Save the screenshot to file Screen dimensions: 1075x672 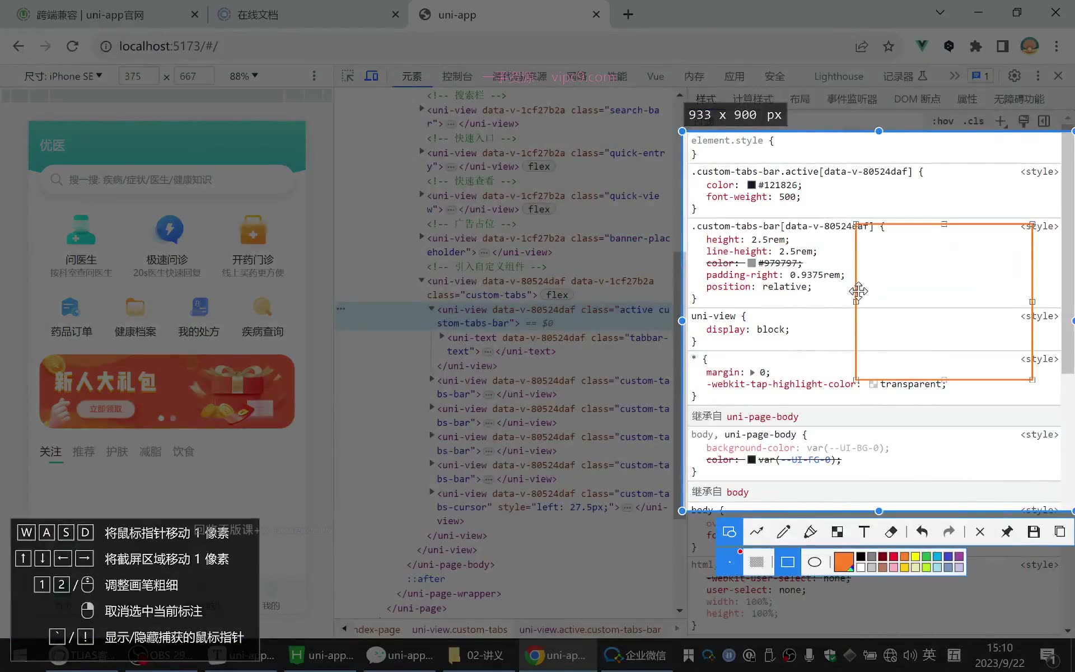point(1034,531)
